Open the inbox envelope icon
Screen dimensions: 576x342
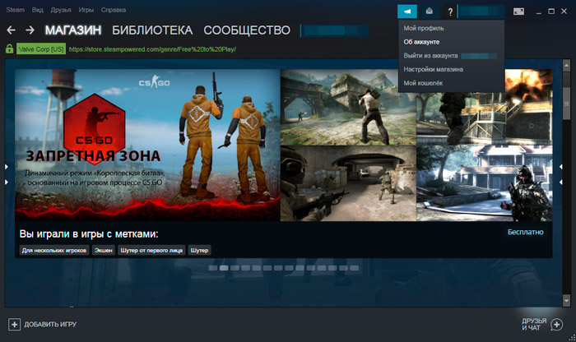pos(429,12)
